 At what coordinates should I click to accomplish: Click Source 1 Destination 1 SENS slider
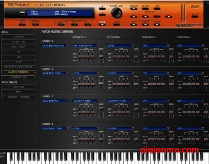(101, 56)
